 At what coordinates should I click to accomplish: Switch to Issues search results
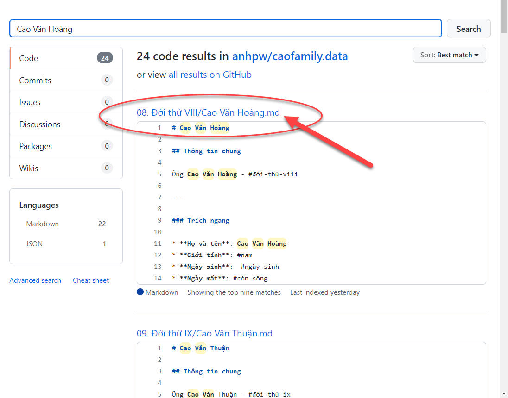pos(66,102)
